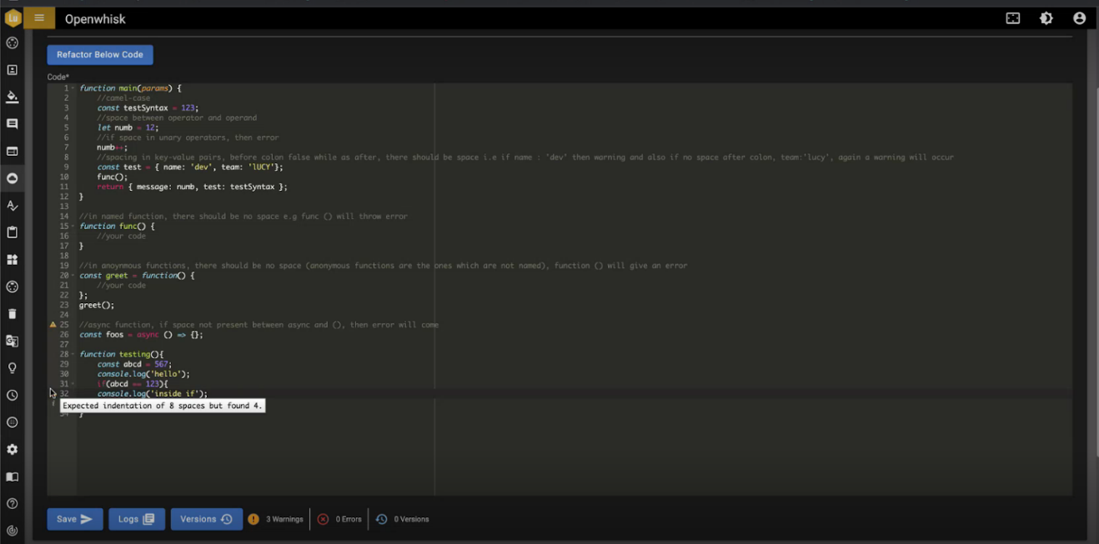Click line number 26 in the gutter

pyautogui.click(x=64, y=335)
